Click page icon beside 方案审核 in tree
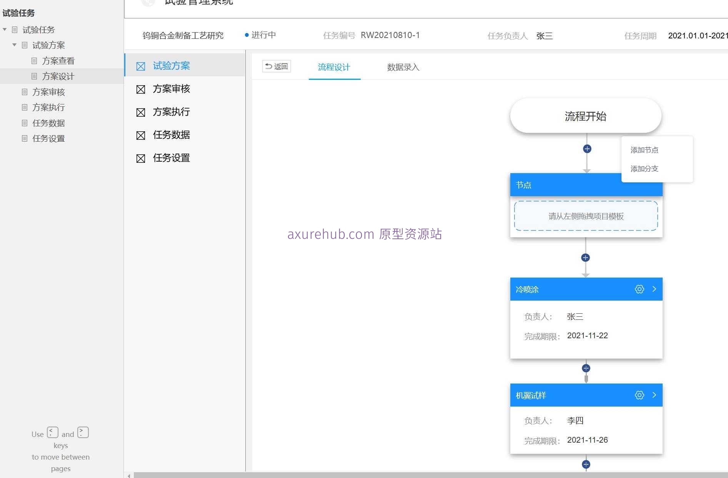 [25, 92]
